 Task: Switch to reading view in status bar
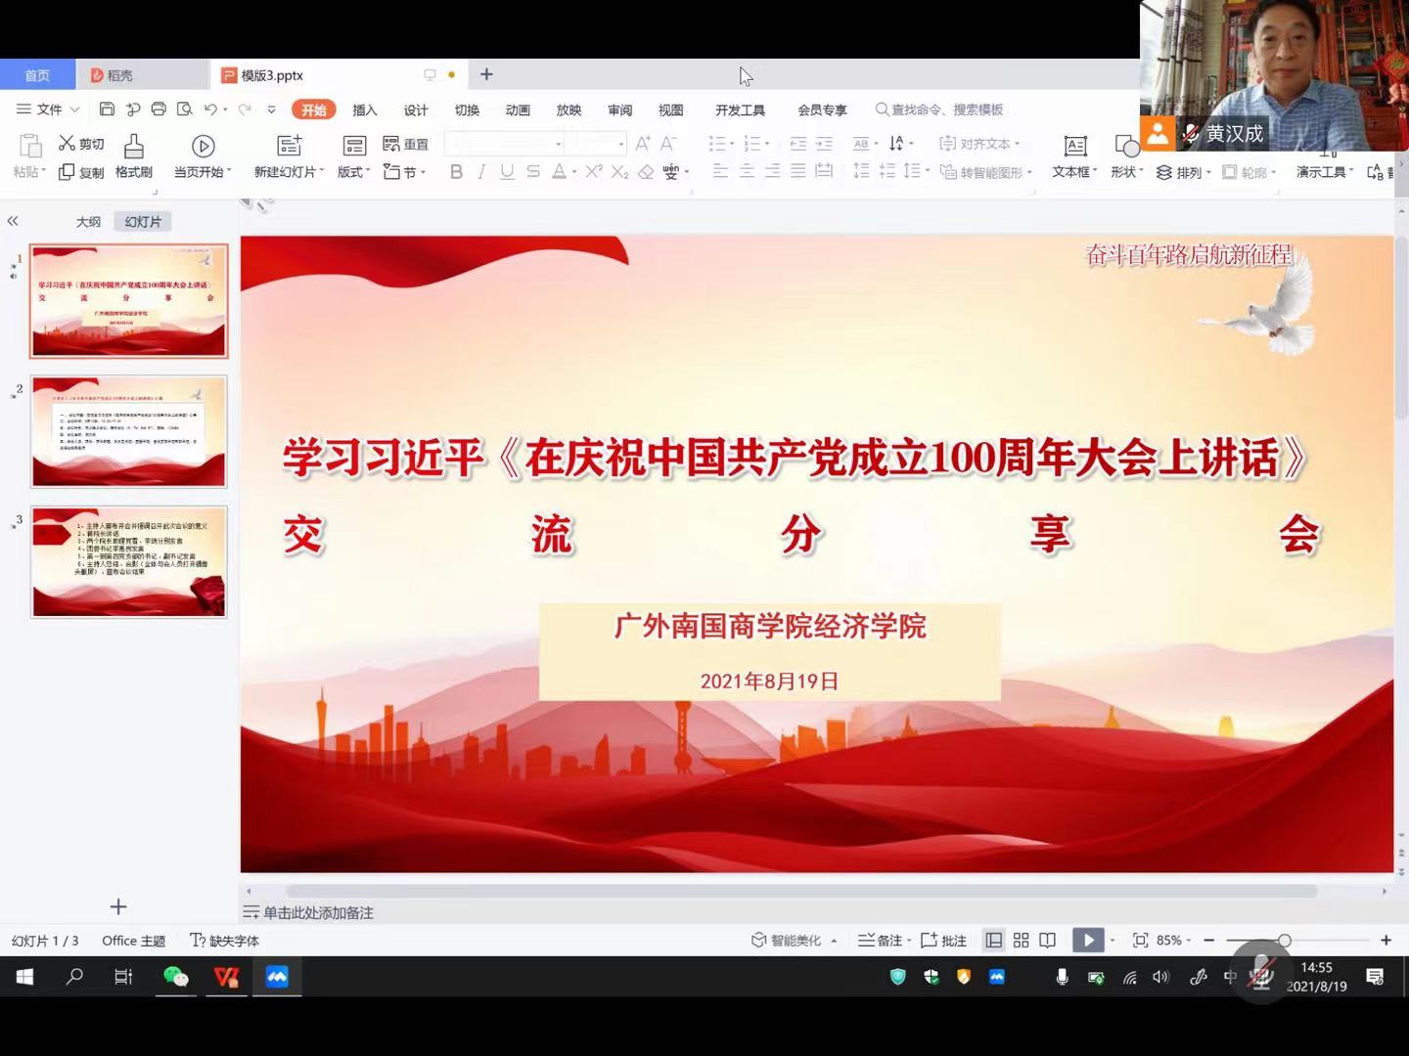pos(1047,940)
